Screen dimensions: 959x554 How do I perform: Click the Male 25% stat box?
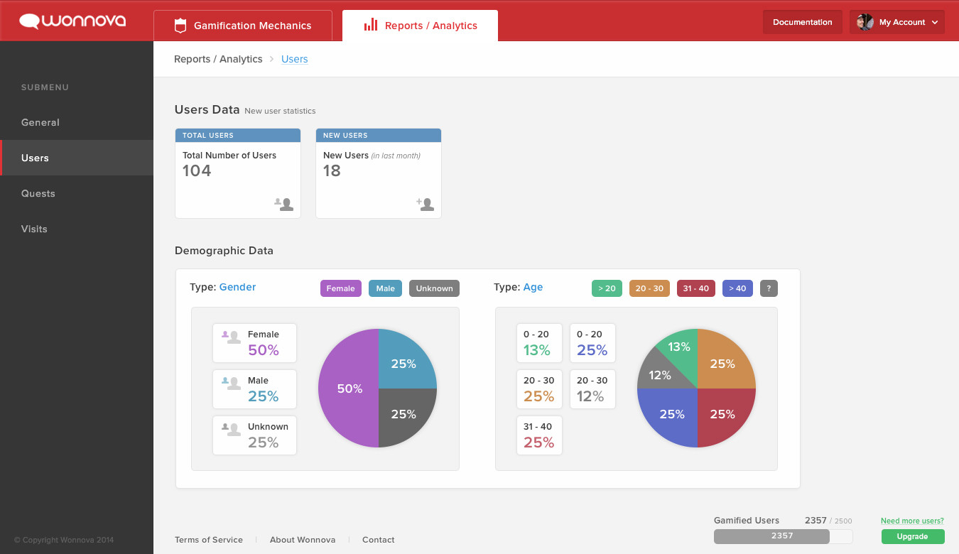click(x=254, y=389)
